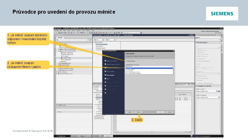This screenshot has width=248, height=139.
Task: Switch to Portal view
Action: [x=61, y=136]
